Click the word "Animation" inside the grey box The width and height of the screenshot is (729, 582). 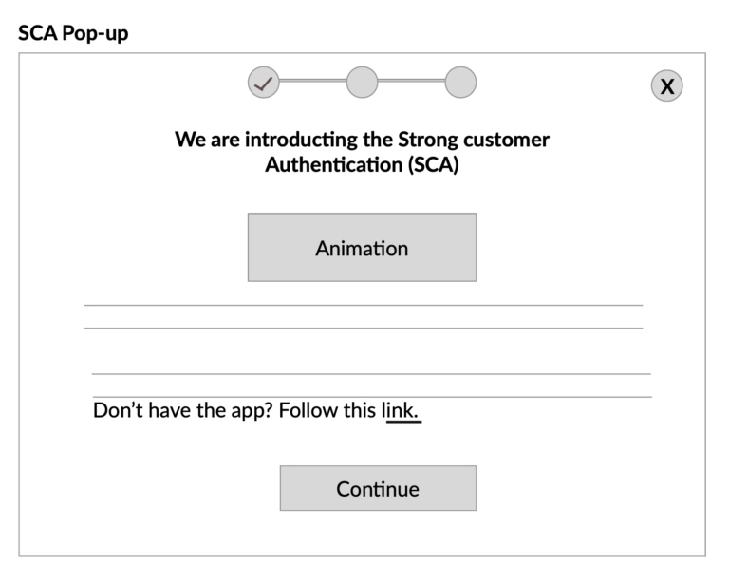coord(362,249)
